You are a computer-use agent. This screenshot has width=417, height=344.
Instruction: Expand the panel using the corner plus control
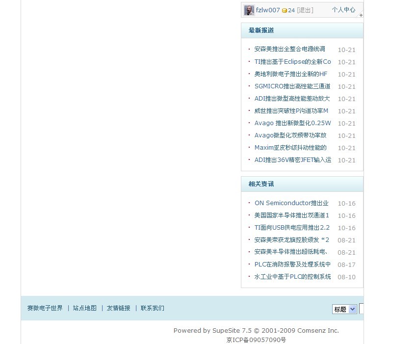point(361,15)
